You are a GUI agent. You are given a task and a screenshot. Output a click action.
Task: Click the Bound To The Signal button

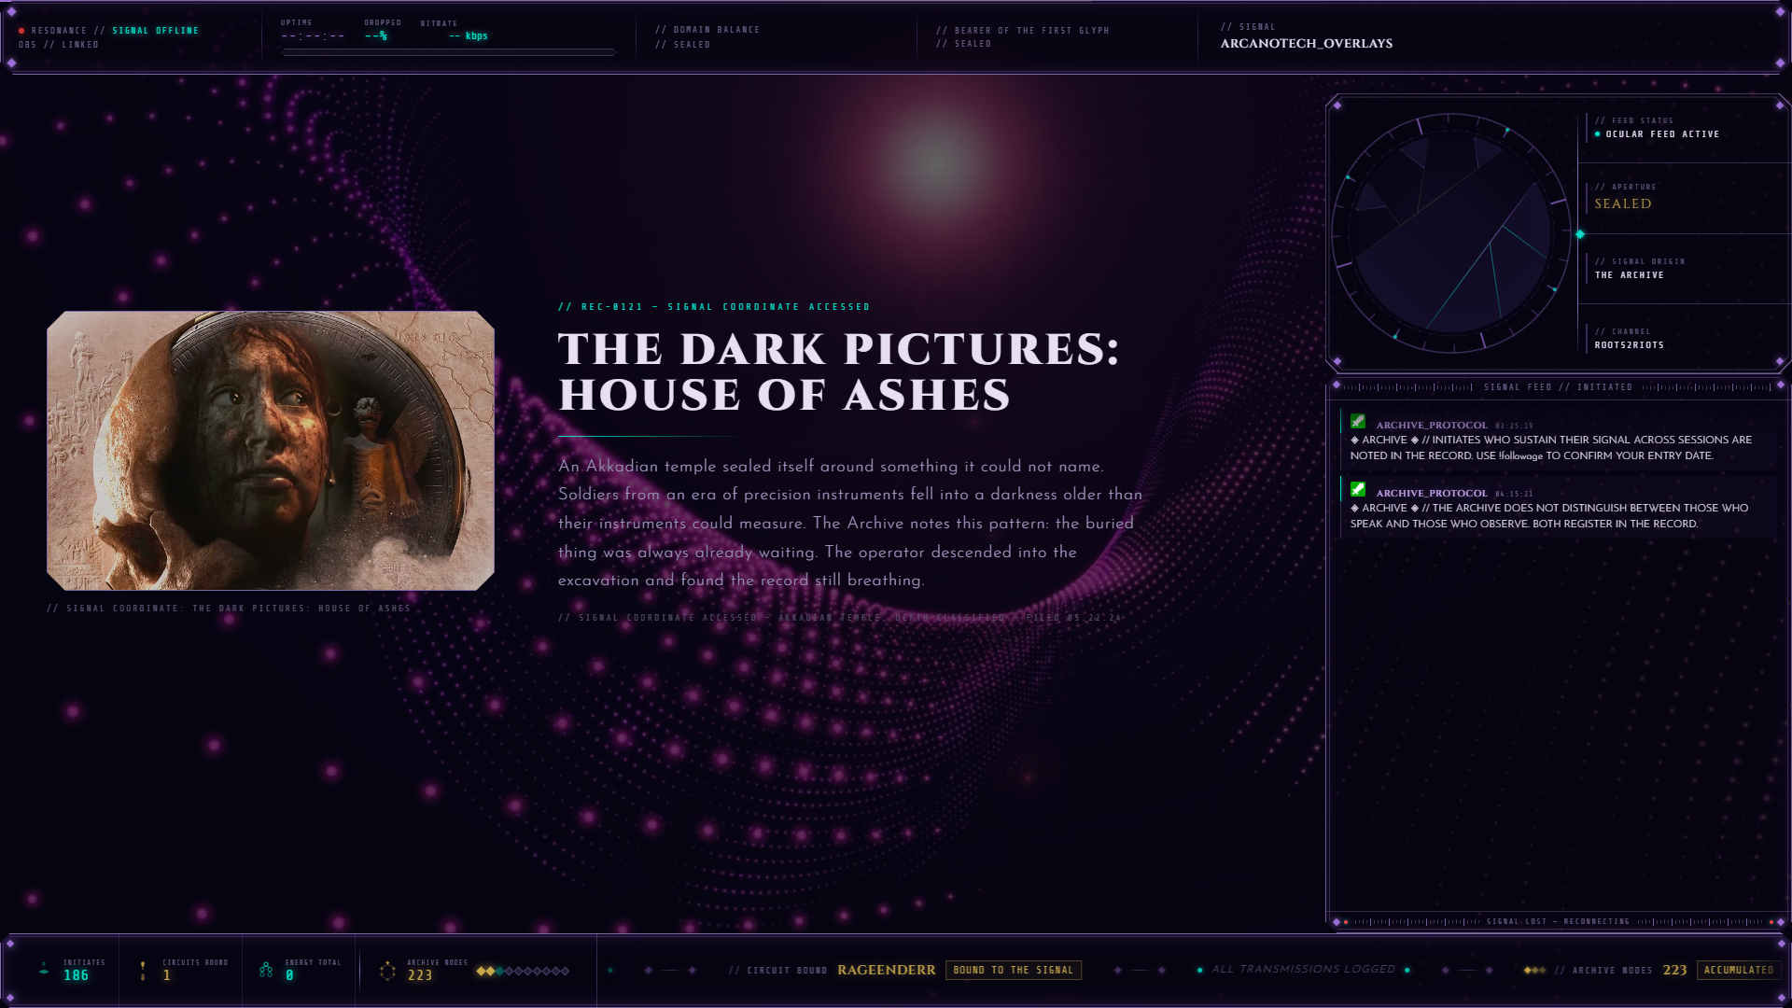coord(1014,970)
